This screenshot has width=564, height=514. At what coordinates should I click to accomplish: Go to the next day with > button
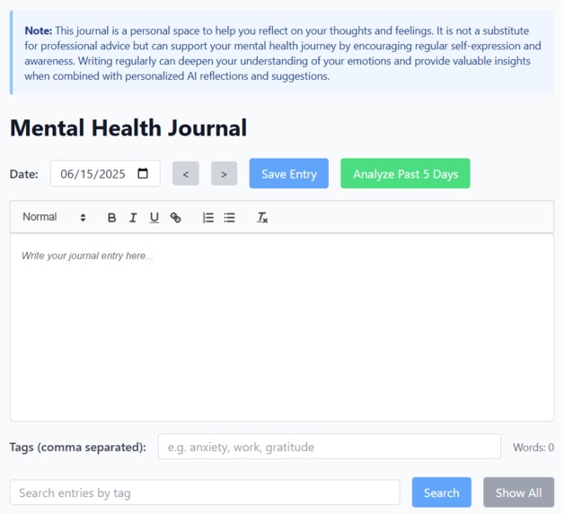(225, 174)
